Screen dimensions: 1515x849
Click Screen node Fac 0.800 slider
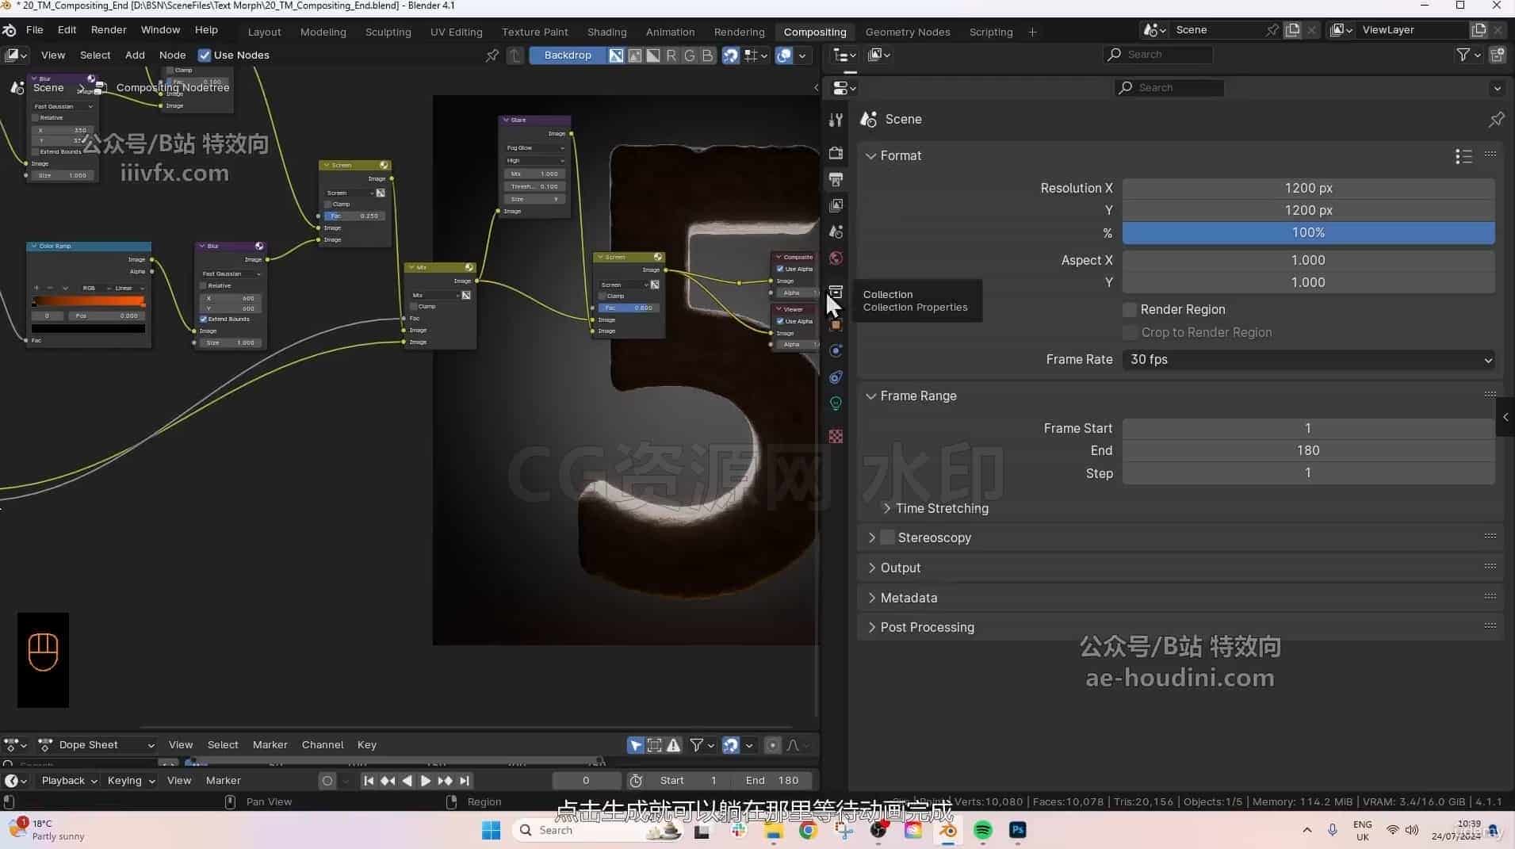tap(629, 308)
